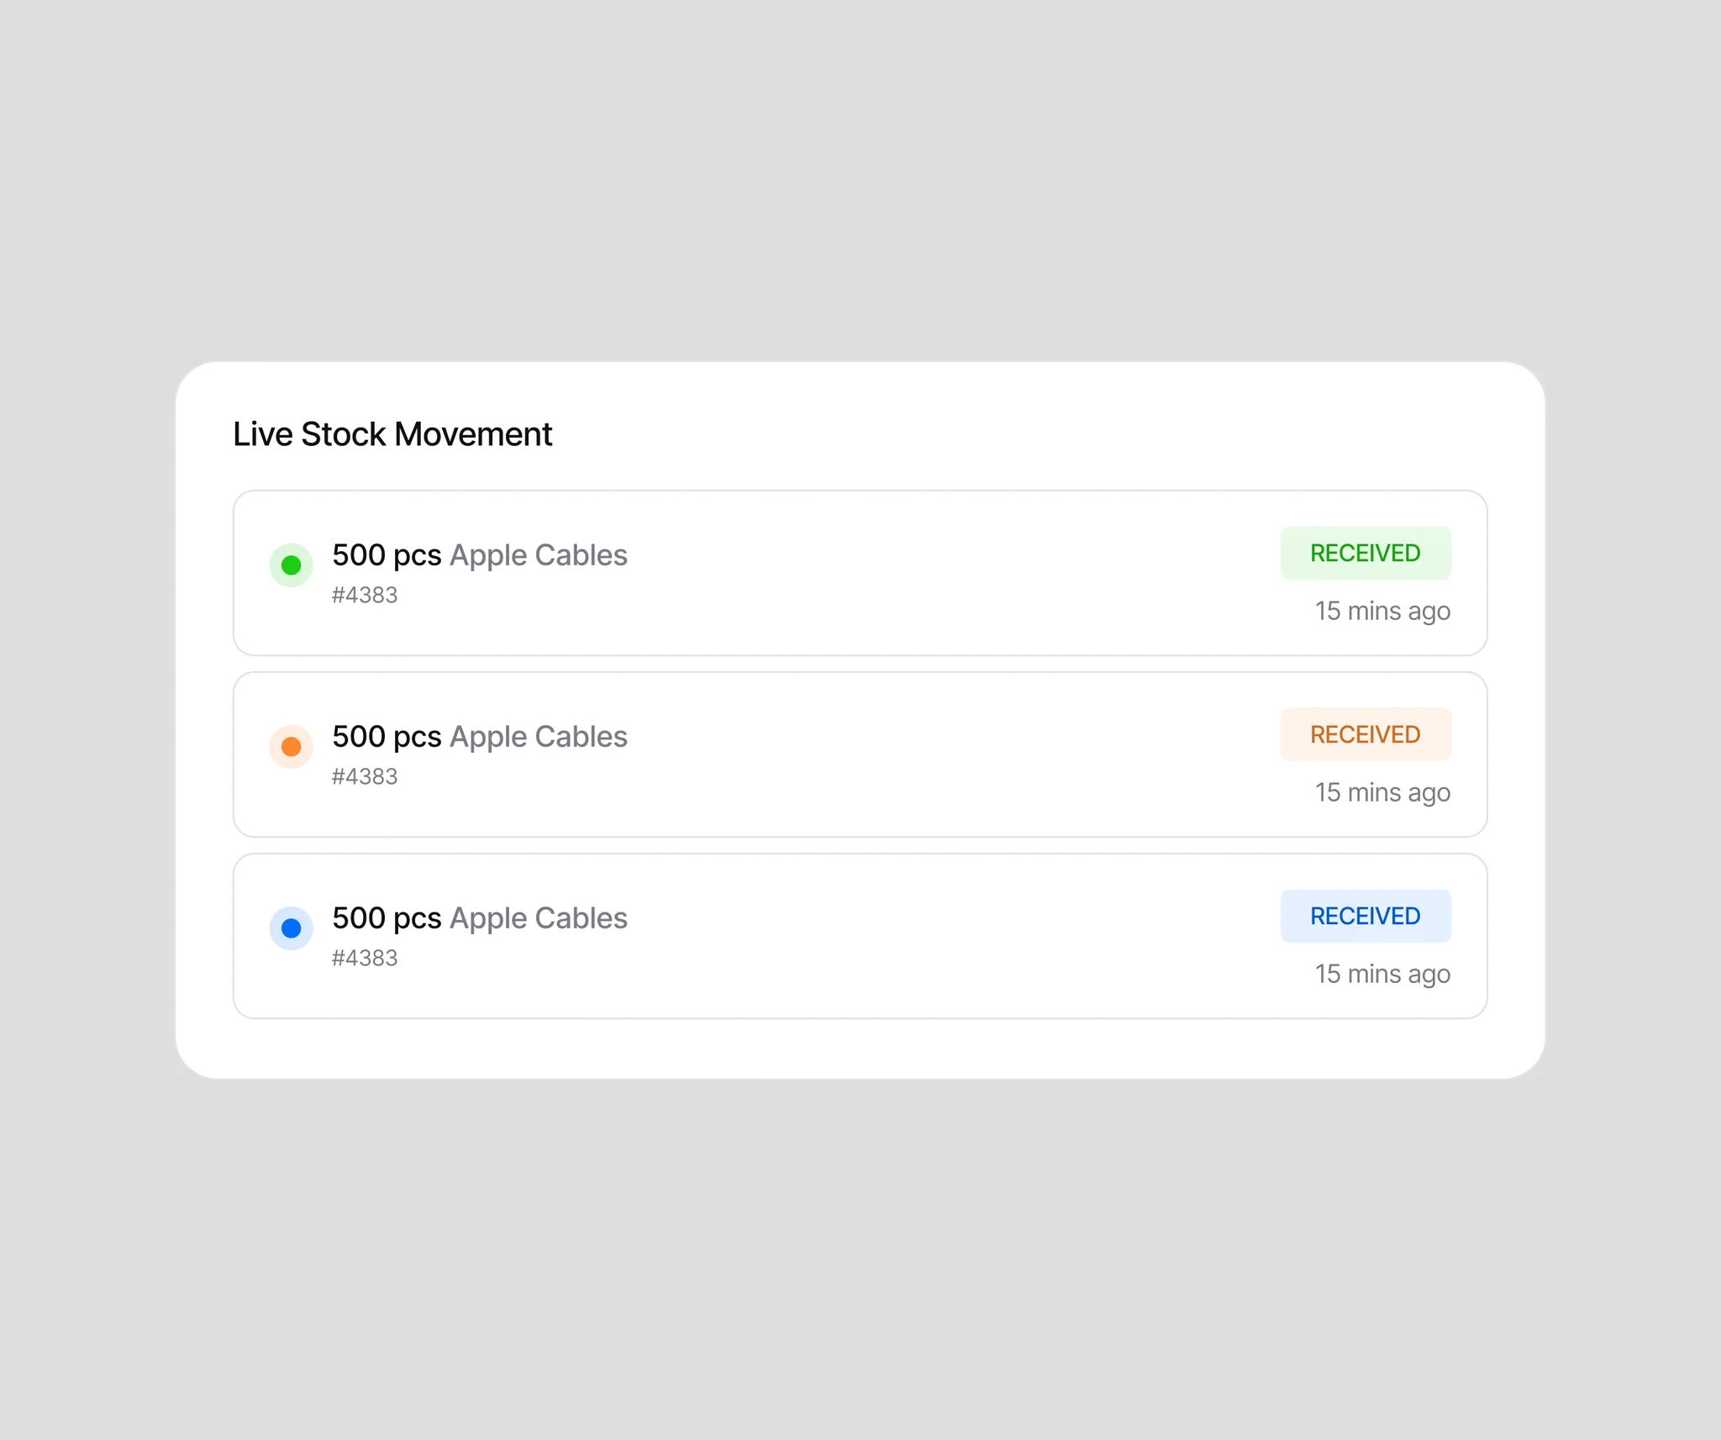Click the green RECEIVED badge

tap(1366, 553)
